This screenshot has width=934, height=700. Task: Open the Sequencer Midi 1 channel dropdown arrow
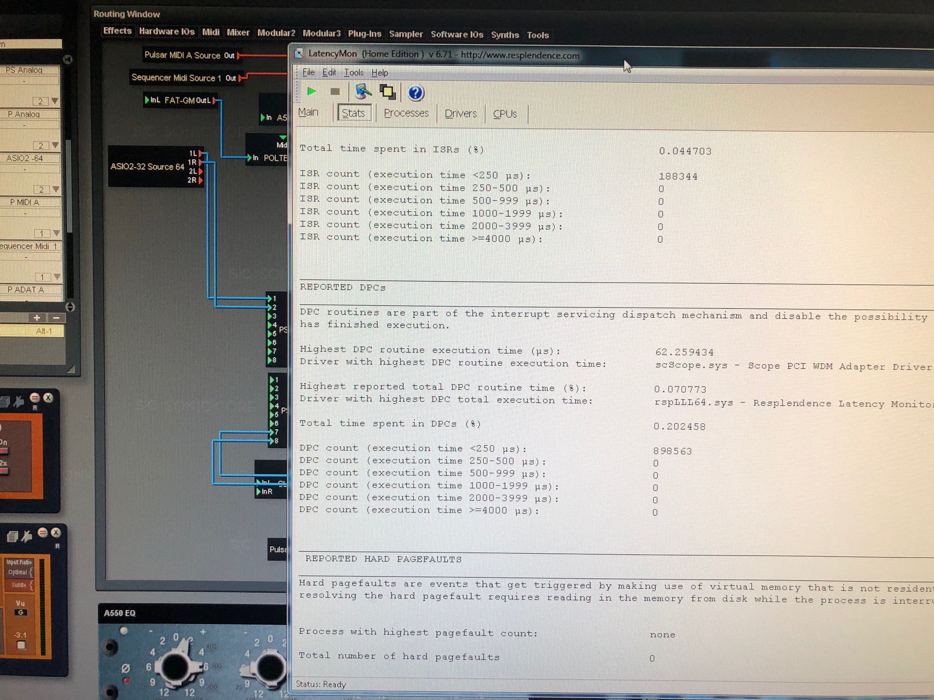57,276
